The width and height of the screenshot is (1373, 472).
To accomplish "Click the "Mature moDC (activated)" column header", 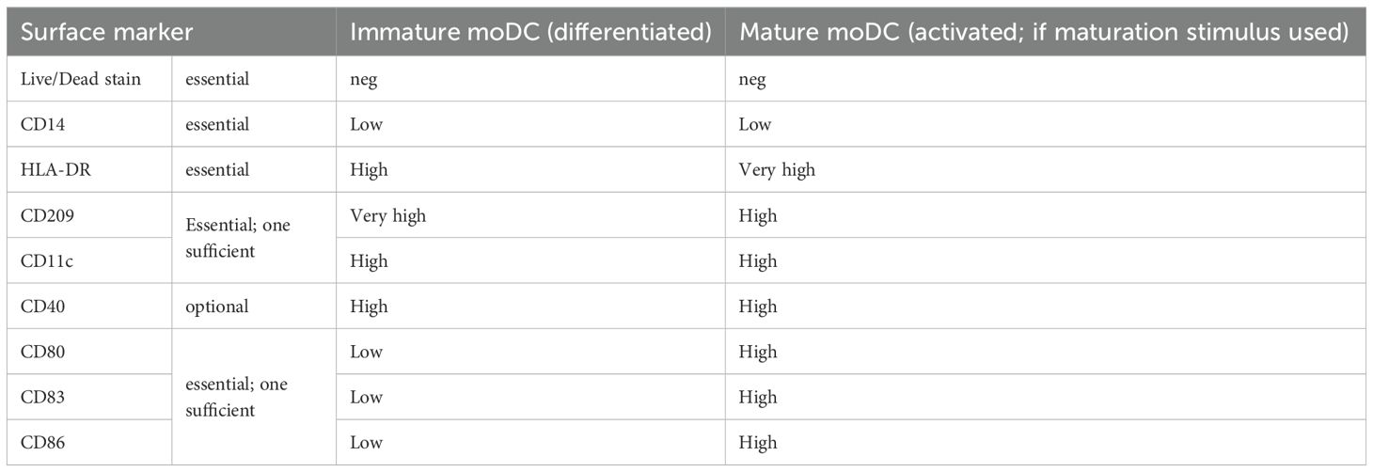I will 1045,30.
